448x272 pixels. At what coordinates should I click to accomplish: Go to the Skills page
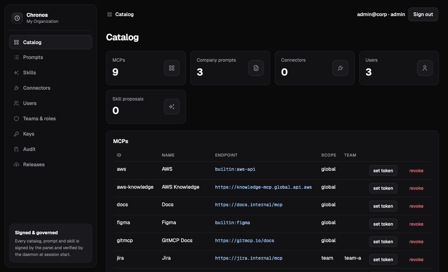pos(51,72)
